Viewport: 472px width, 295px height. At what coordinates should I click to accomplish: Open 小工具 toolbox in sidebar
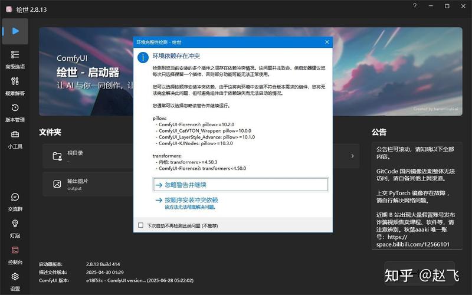coord(15,140)
